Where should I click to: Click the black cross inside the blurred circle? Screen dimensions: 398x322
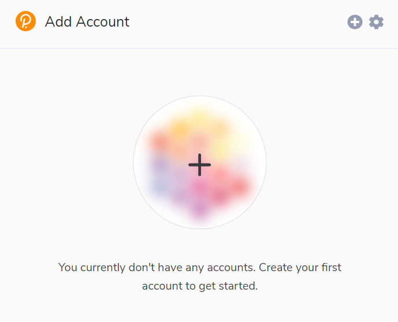click(x=199, y=165)
